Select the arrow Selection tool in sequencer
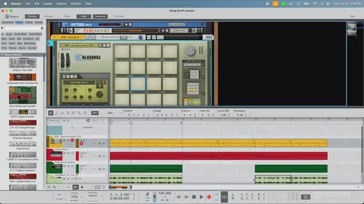The height and width of the screenshot is (204, 364). tap(51, 113)
